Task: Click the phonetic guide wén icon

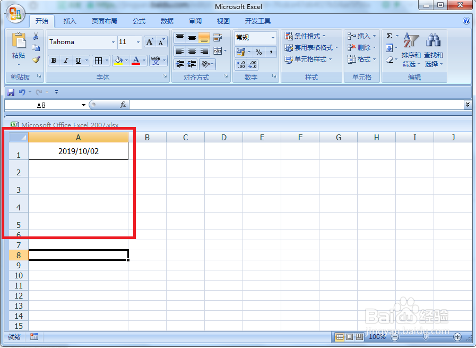Action: click(155, 61)
